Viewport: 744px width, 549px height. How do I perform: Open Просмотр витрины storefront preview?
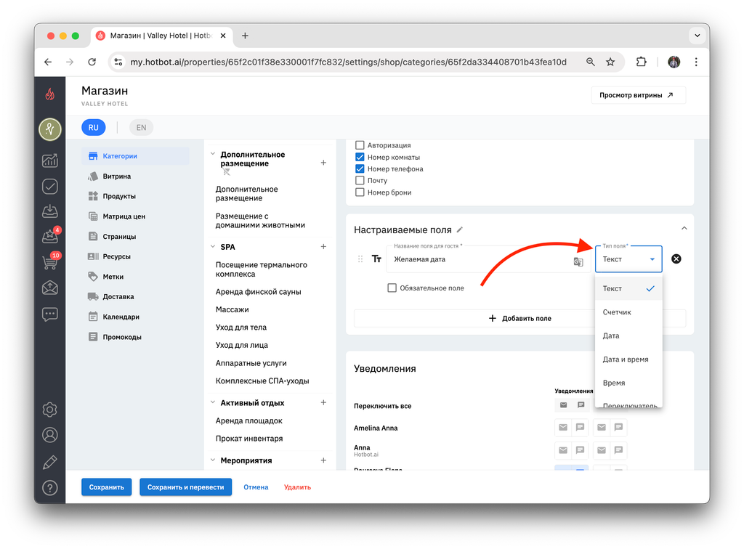click(x=638, y=95)
